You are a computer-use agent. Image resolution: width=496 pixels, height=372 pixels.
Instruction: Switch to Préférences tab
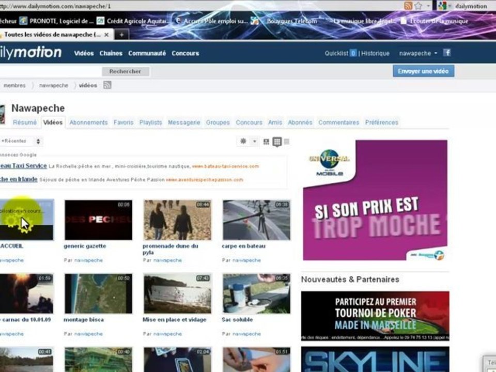click(x=381, y=122)
